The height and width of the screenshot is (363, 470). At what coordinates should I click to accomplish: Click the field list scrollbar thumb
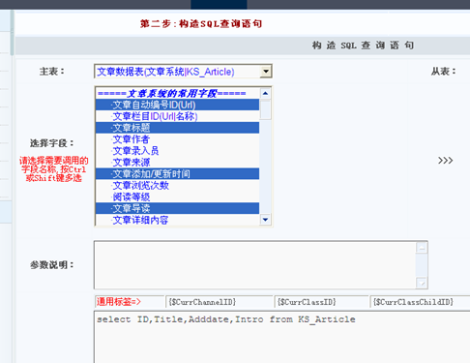tap(265, 109)
